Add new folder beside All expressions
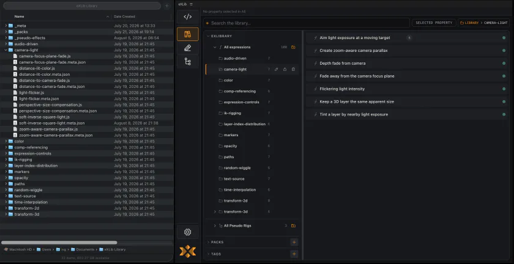 [x=293, y=47]
